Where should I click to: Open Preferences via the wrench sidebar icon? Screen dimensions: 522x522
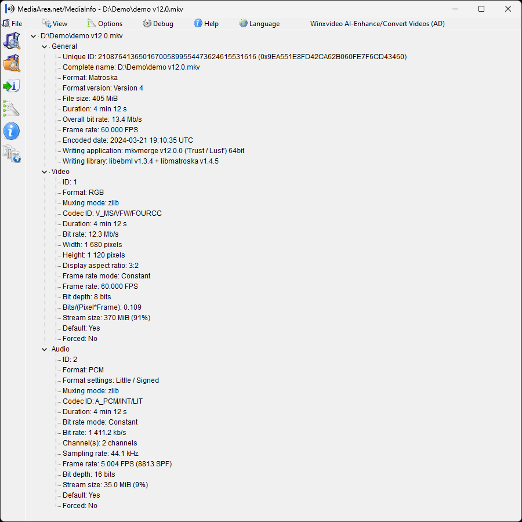pyautogui.click(x=12, y=108)
